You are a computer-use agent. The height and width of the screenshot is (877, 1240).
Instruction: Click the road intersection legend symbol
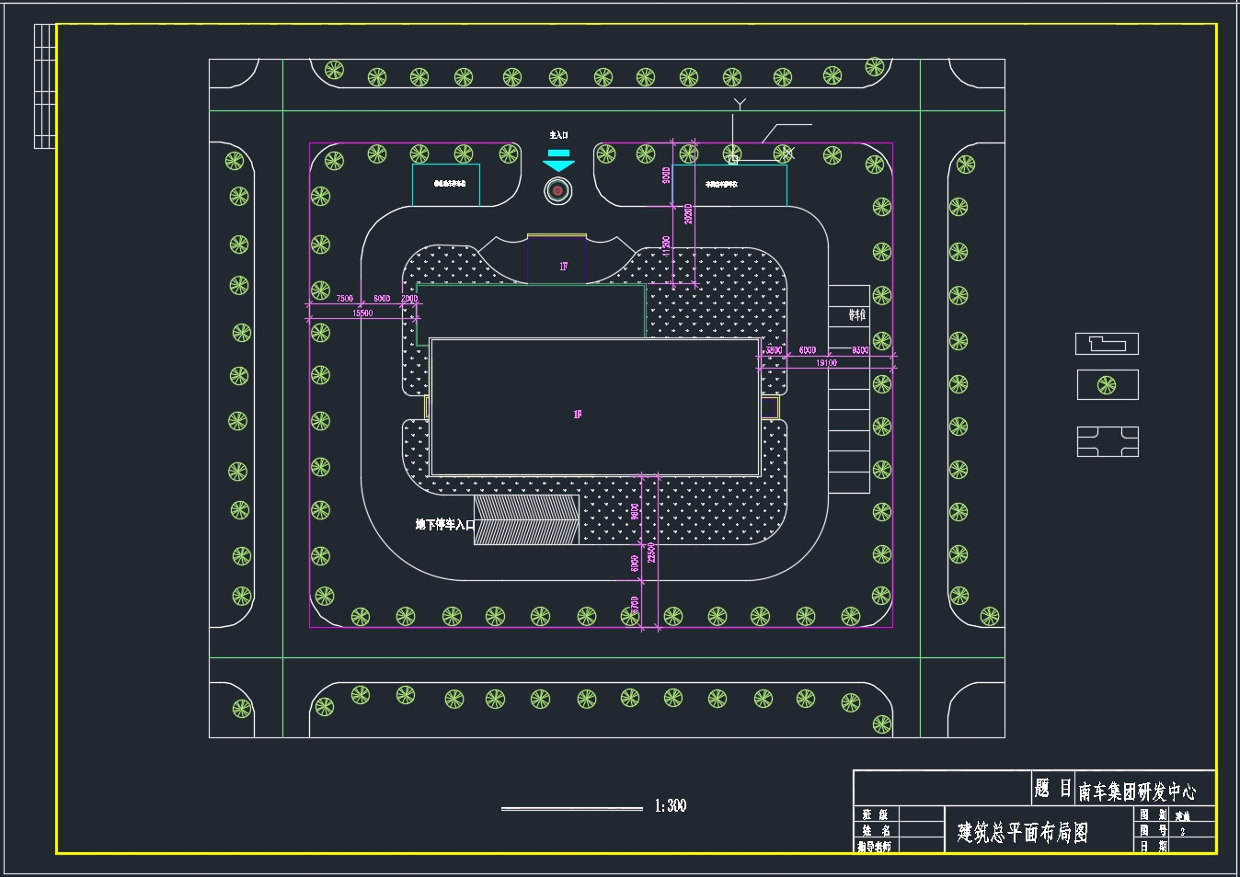click(x=1108, y=442)
